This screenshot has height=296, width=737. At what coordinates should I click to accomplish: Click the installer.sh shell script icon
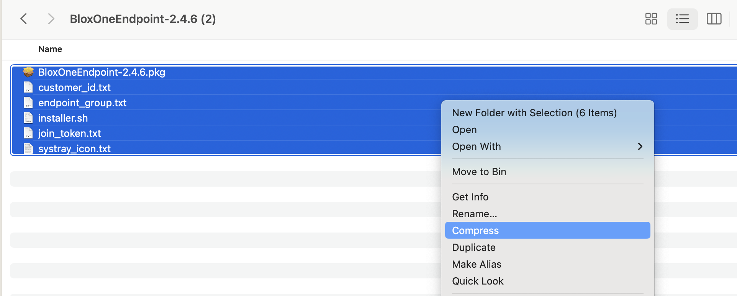(28, 118)
